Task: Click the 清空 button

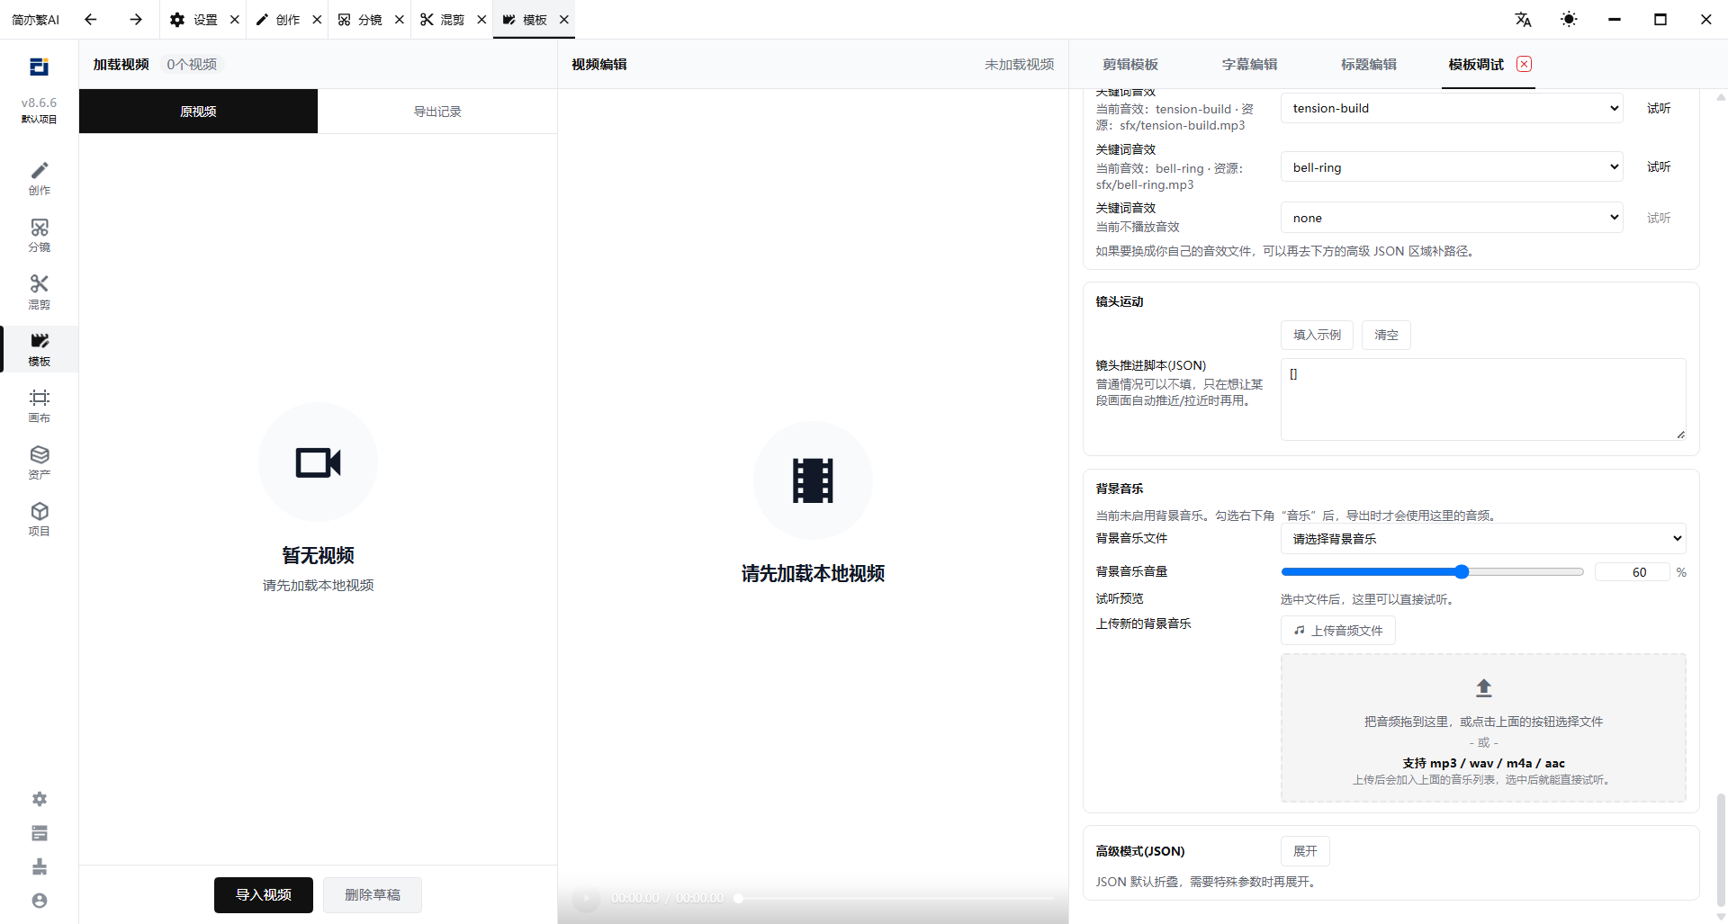Action: pyautogui.click(x=1386, y=335)
